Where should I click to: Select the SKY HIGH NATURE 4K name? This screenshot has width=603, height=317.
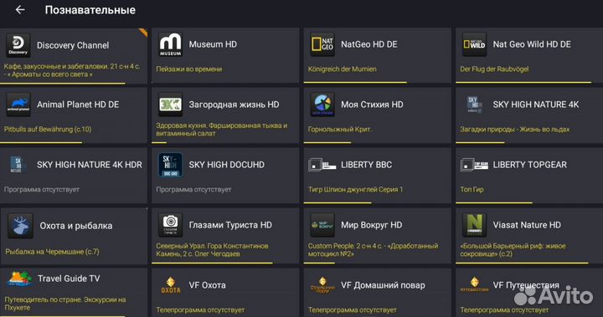tap(536, 105)
